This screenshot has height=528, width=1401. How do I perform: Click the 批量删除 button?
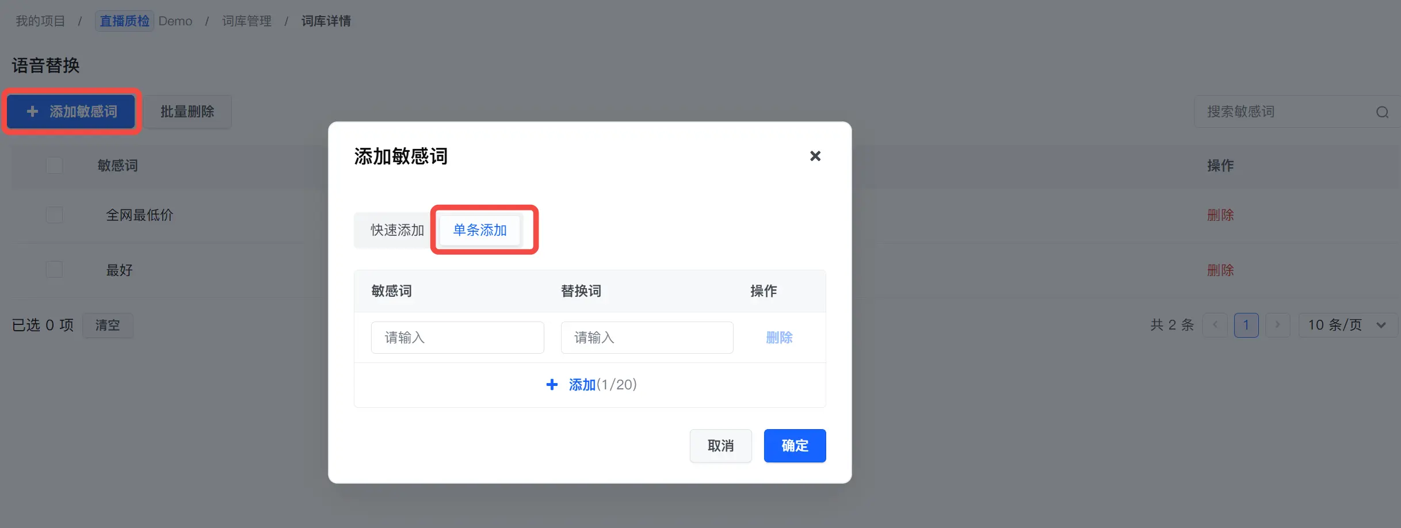187,112
